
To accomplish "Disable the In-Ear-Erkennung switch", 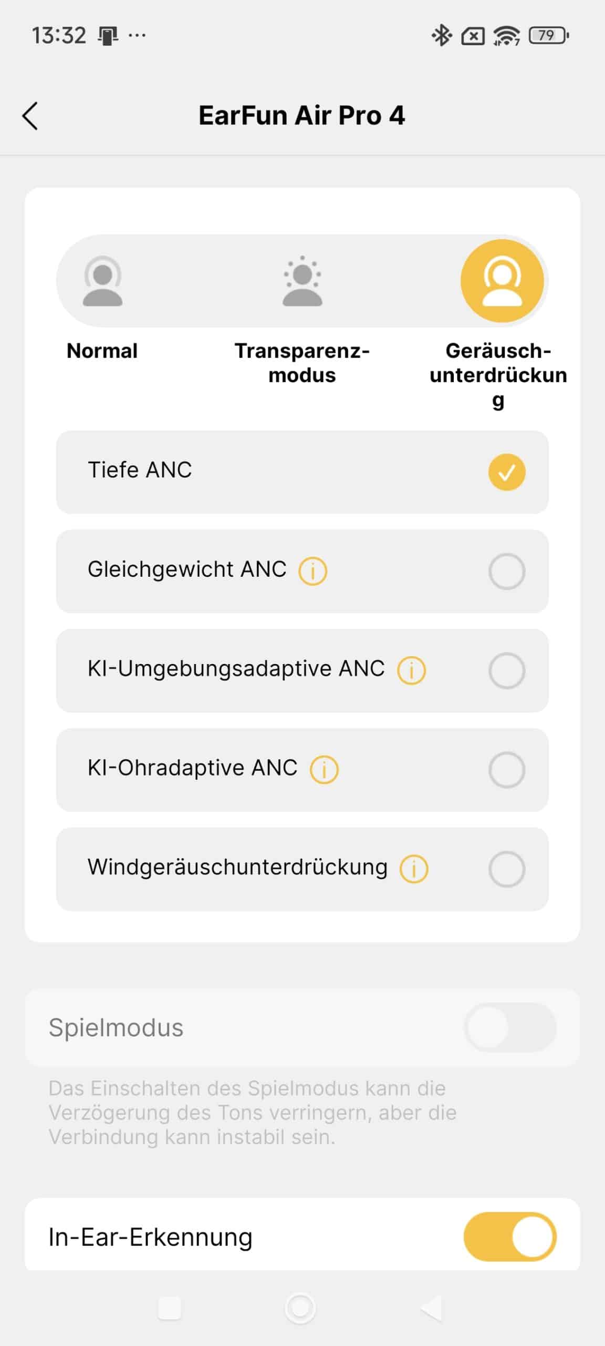I will (510, 1237).
